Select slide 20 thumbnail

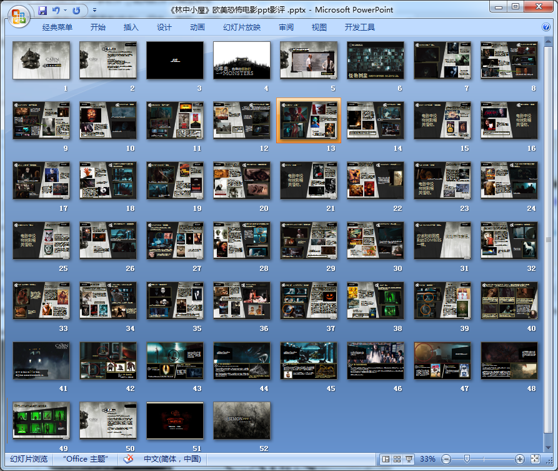pyautogui.click(x=242, y=180)
